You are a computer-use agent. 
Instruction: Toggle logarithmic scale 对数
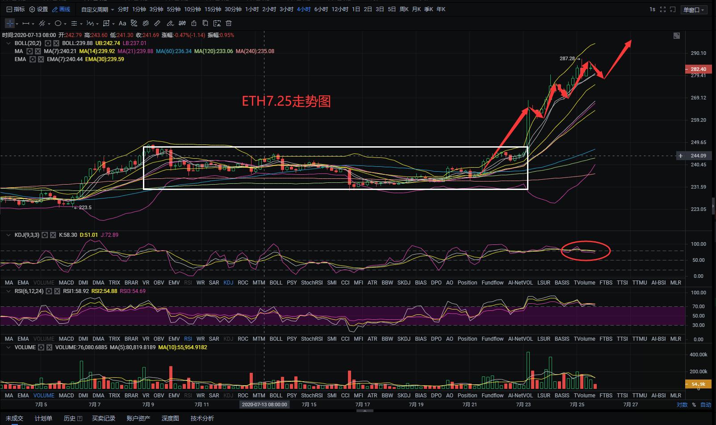tap(682, 405)
